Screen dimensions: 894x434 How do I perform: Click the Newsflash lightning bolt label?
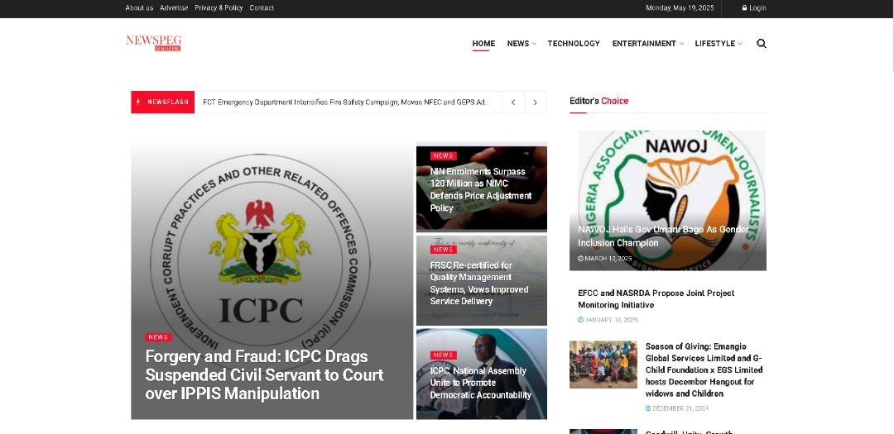[x=162, y=102]
